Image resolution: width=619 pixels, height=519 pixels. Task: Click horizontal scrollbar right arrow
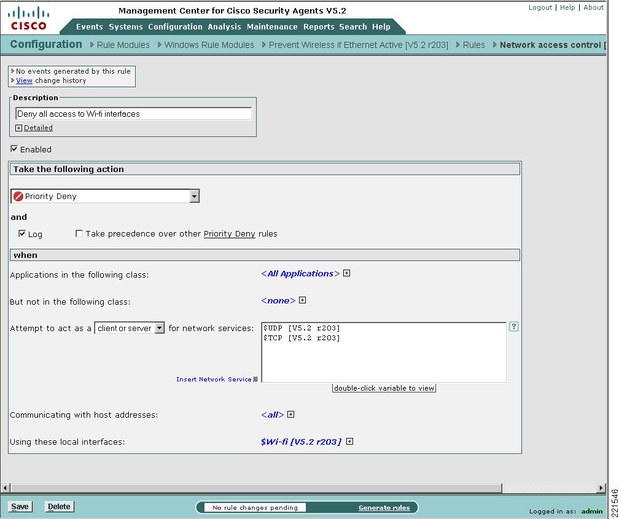coord(601,488)
